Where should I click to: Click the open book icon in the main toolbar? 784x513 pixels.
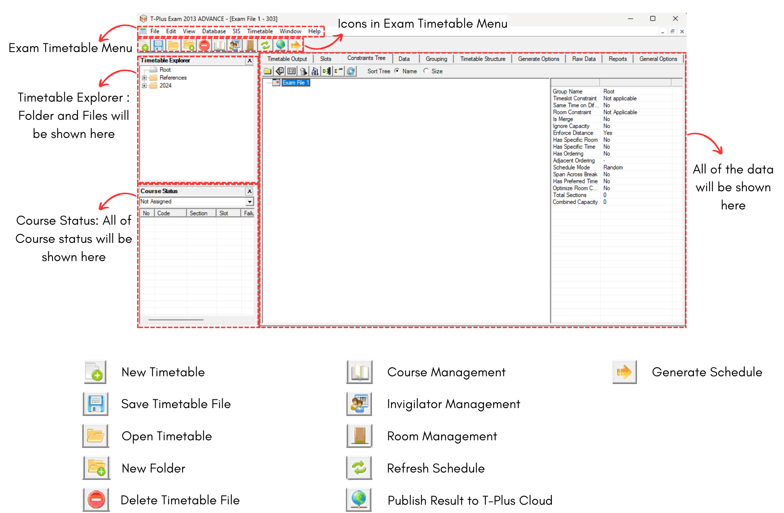[x=219, y=45]
